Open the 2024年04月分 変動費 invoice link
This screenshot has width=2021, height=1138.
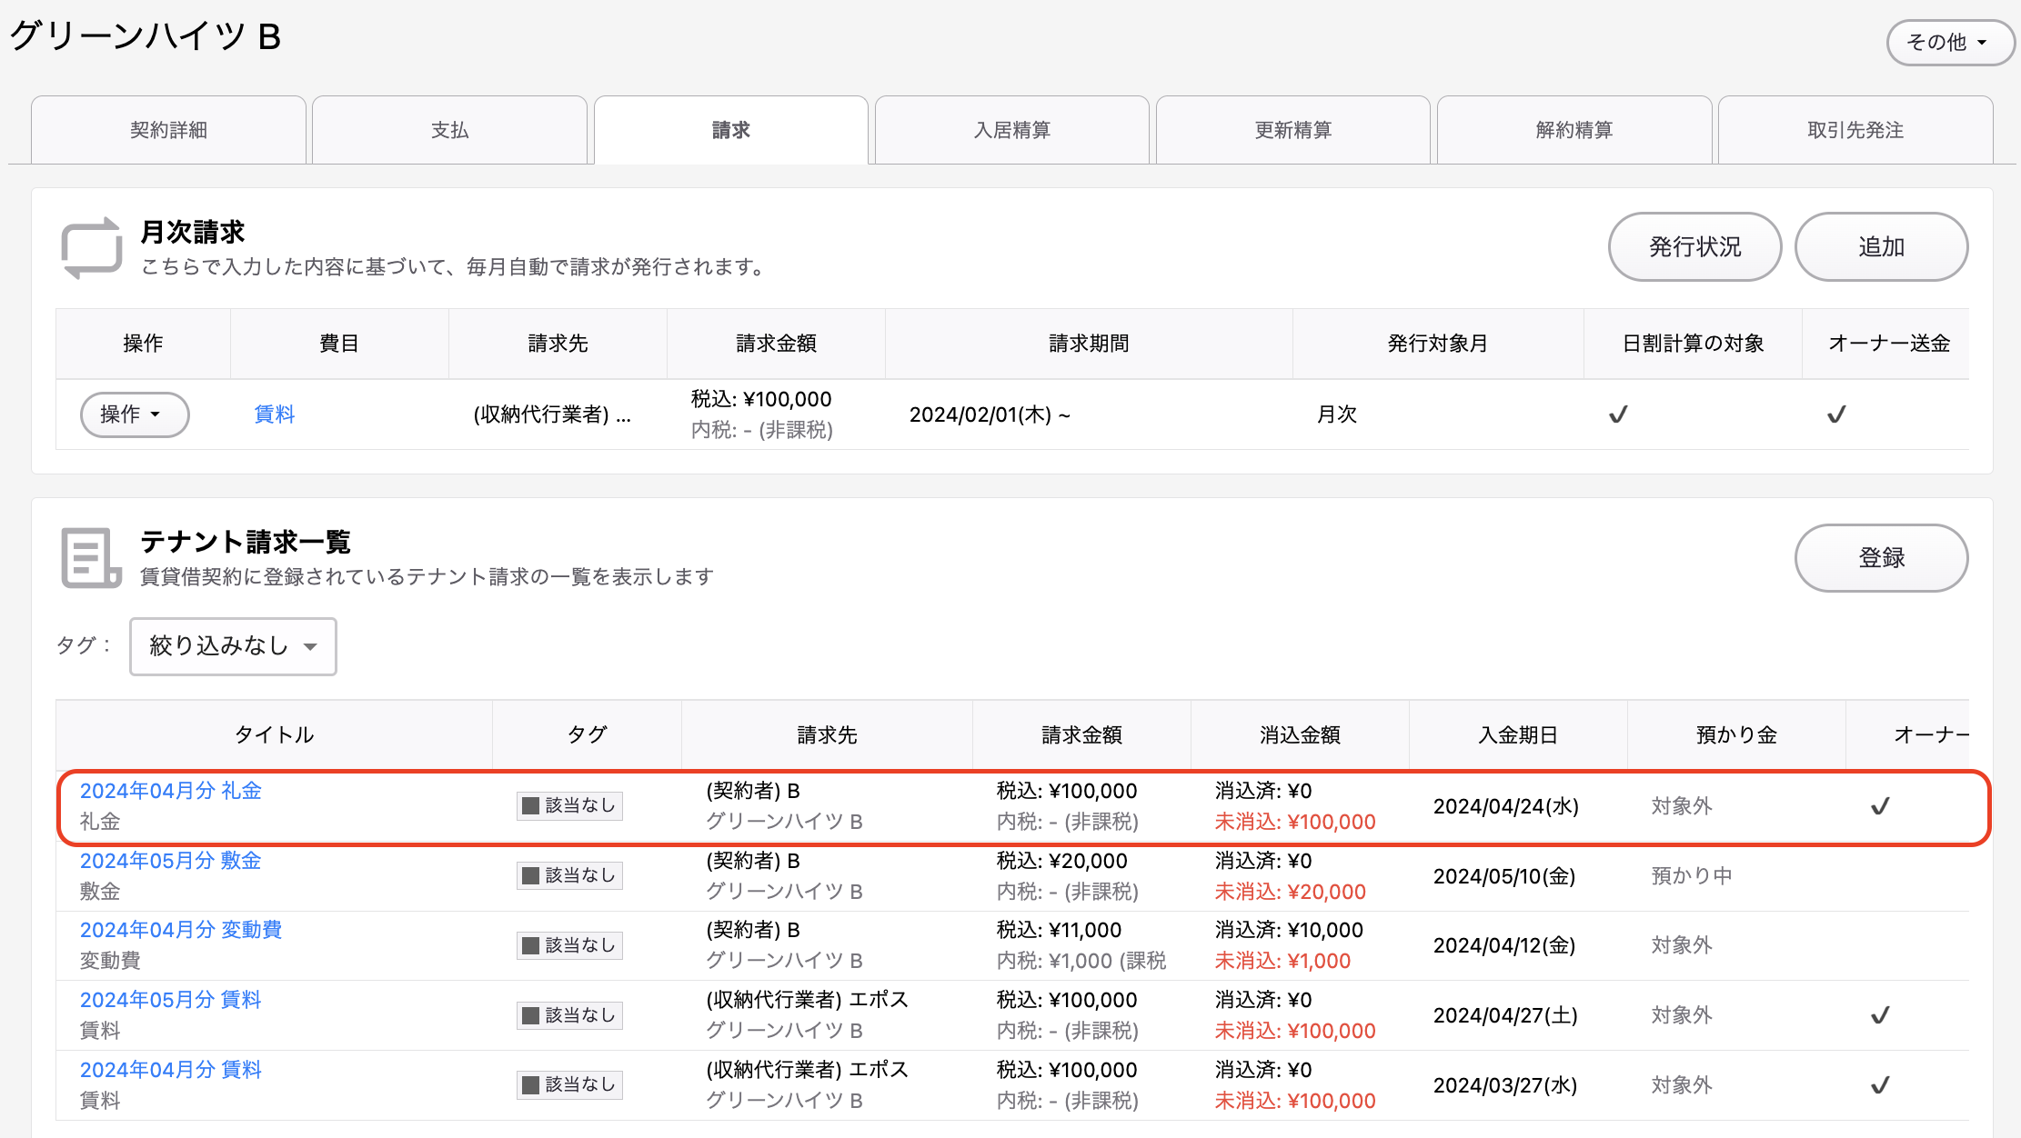[x=181, y=930]
